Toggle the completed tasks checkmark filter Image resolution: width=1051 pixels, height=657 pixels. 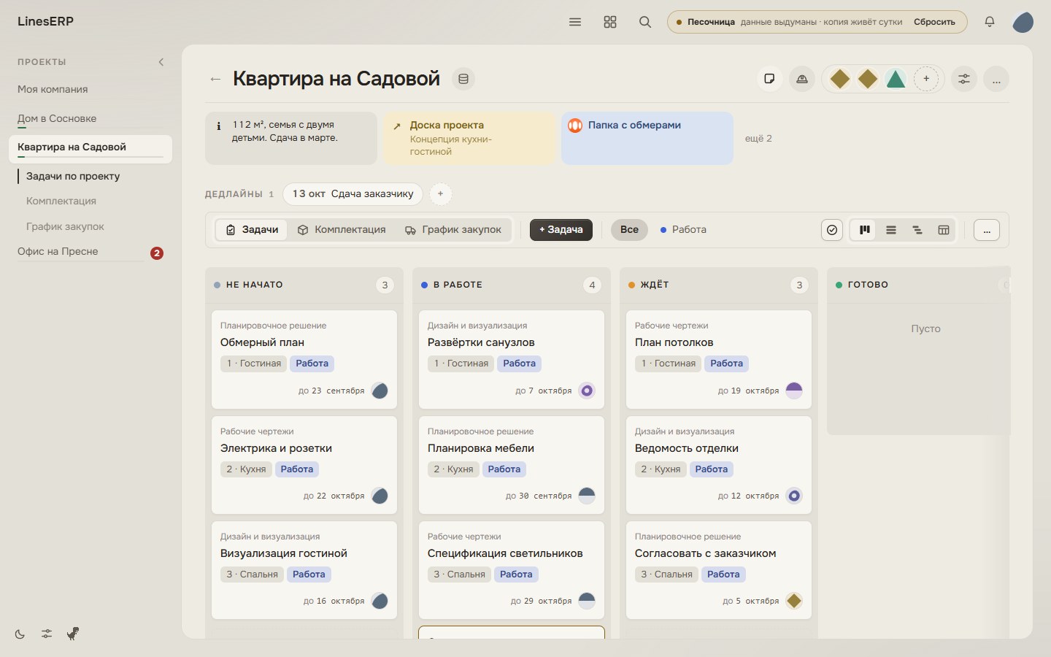pyautogui.click(x=832, y=230)
